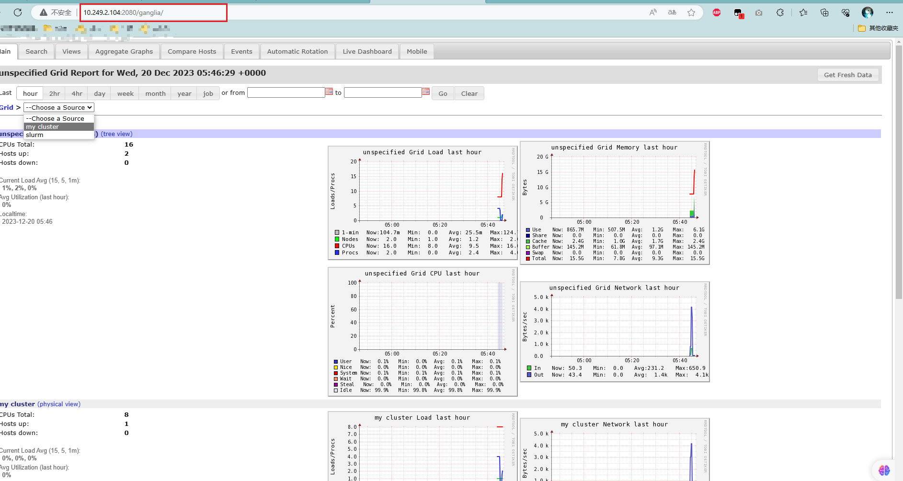Open the Collections icon

(824, 12)
